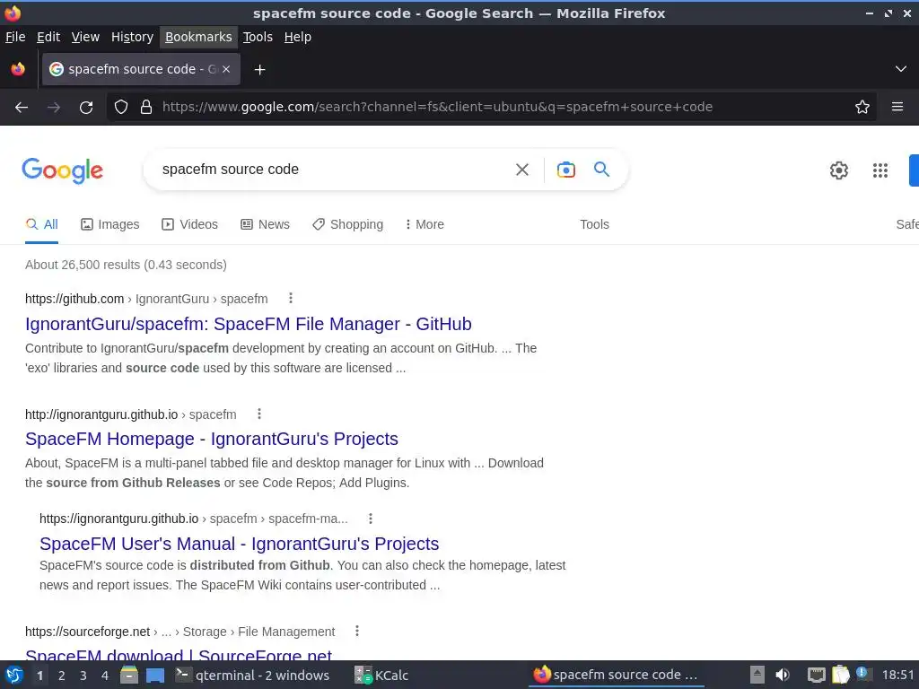Open the File menu

click(x=15, y=37)
